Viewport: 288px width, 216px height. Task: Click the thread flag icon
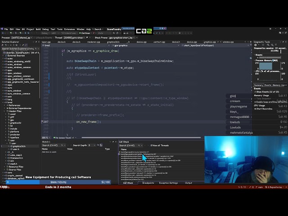87,38
